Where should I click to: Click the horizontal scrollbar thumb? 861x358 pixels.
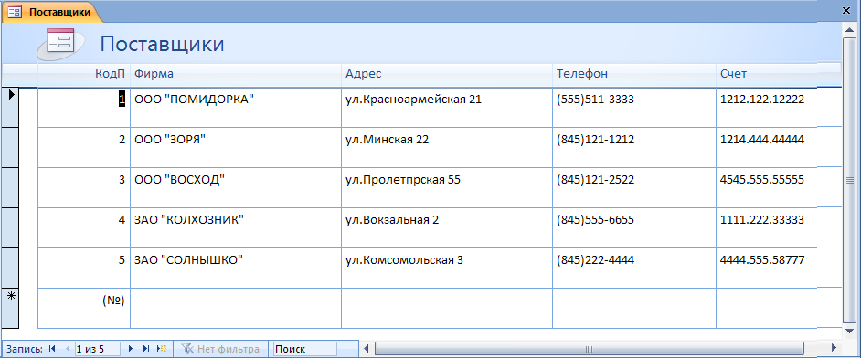(x=589, y=349)
